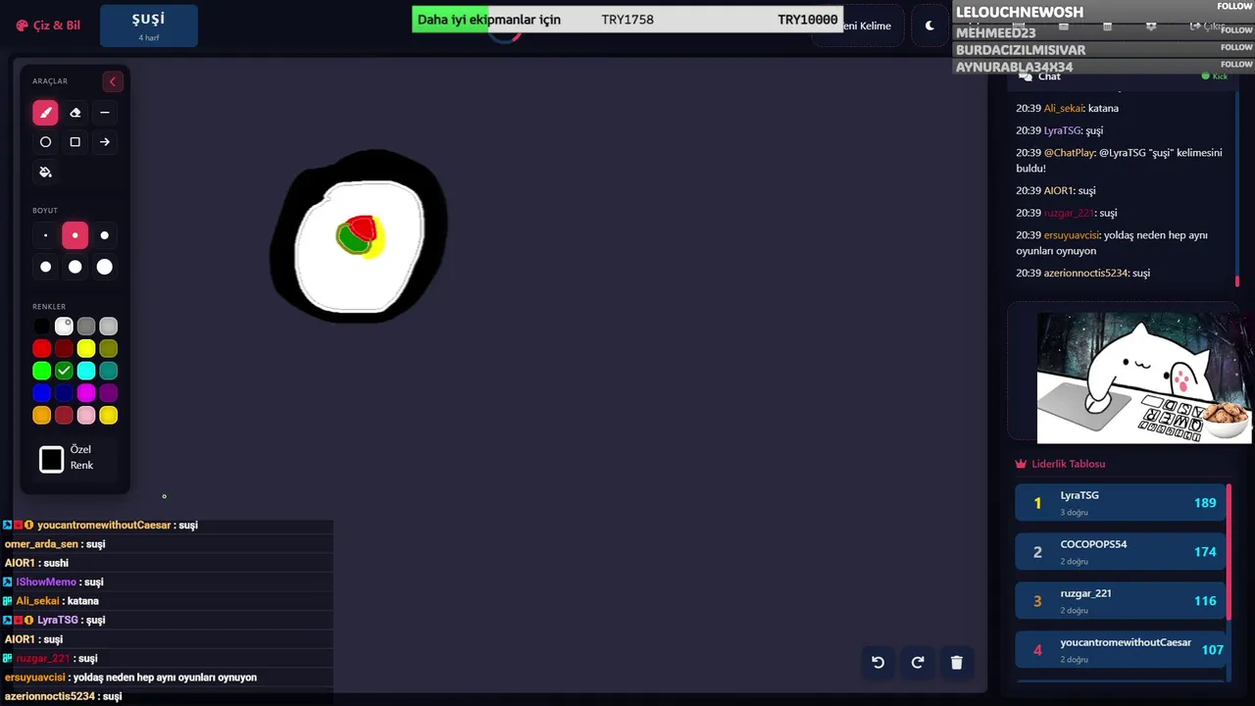
Task: Pick the golden yellow swatch in last row
Action: (109, 416)
